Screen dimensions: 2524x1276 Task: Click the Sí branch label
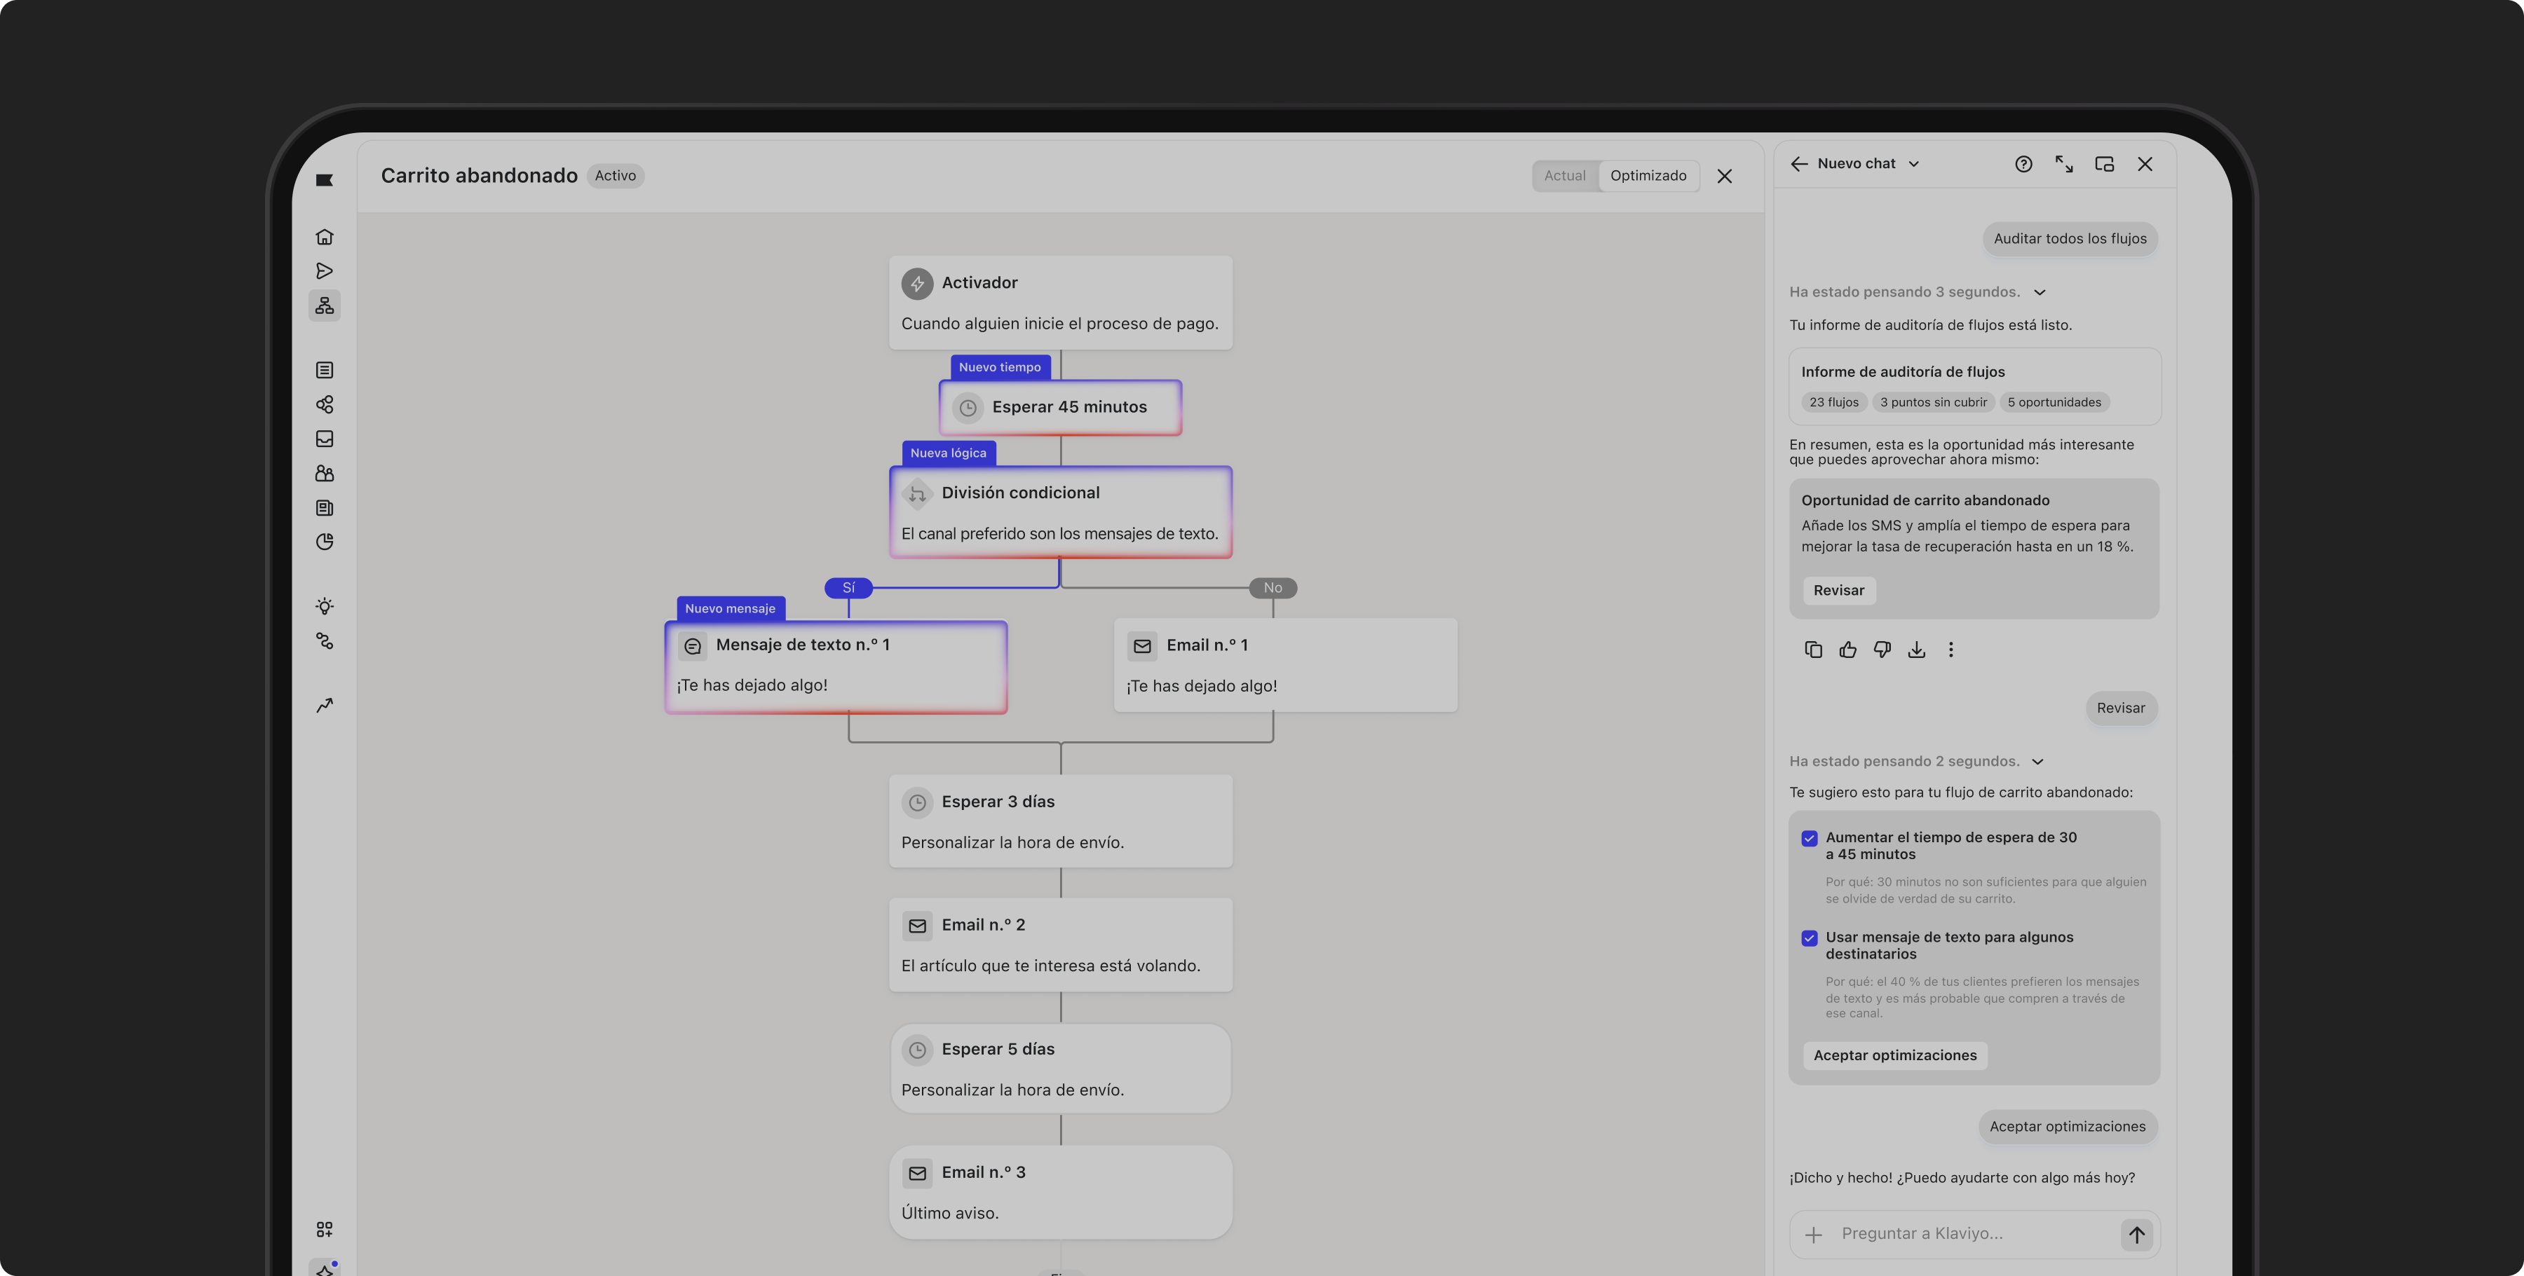coord(848,588)
